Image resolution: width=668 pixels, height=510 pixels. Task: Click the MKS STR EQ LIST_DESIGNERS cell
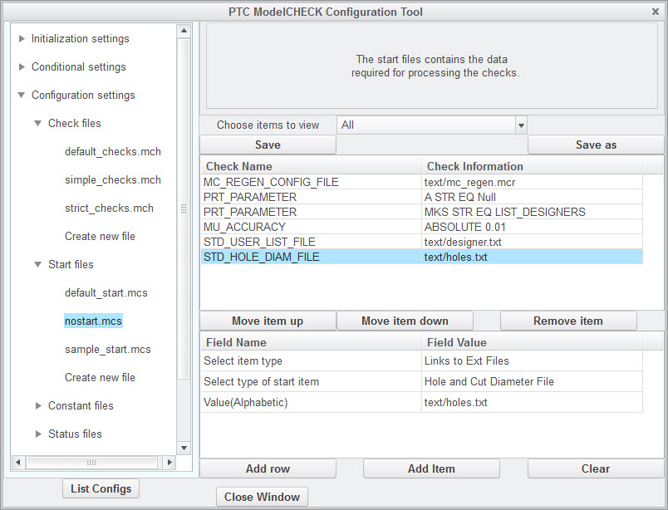pyautogui.click(x=532, y=212)
